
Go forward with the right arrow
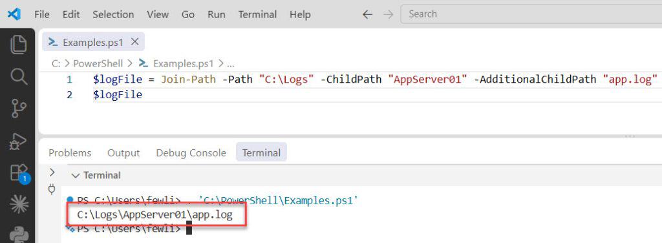coord(388,14)
